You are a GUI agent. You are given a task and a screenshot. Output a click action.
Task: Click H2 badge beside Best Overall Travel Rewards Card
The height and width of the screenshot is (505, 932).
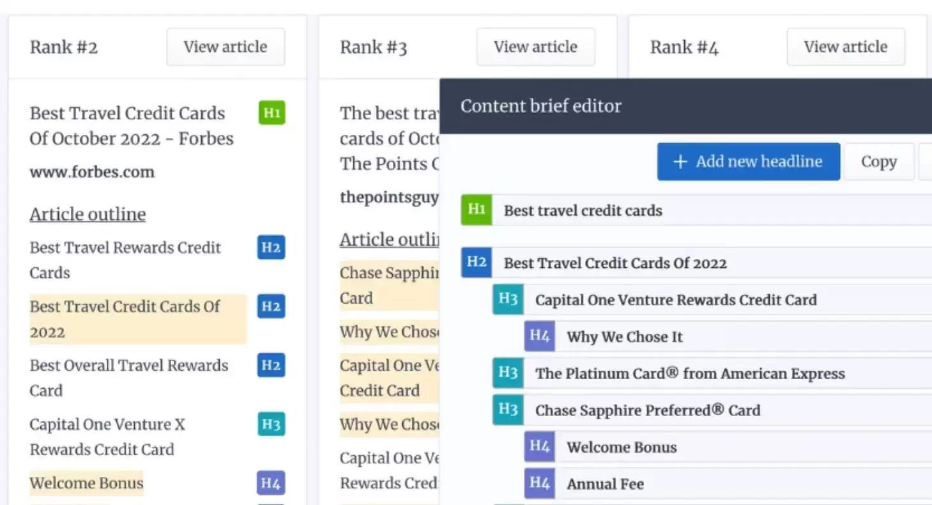(271, 365)
